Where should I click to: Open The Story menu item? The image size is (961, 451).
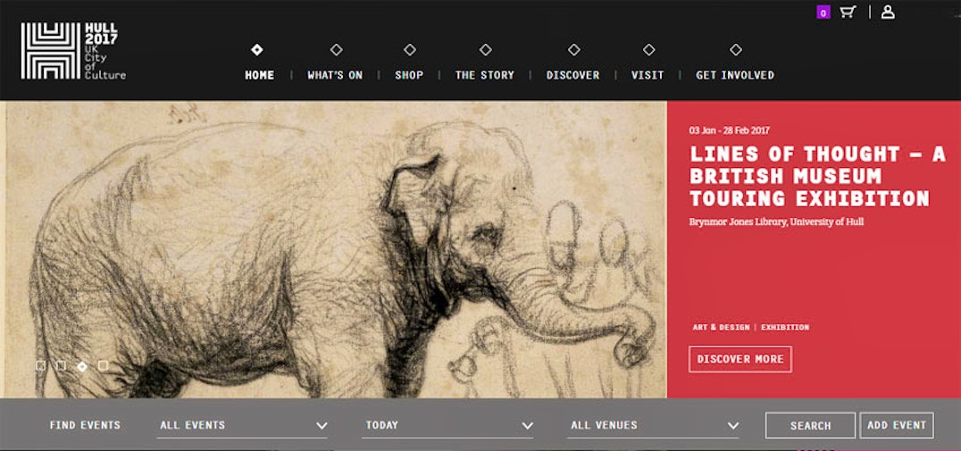[x=484, y=75]
